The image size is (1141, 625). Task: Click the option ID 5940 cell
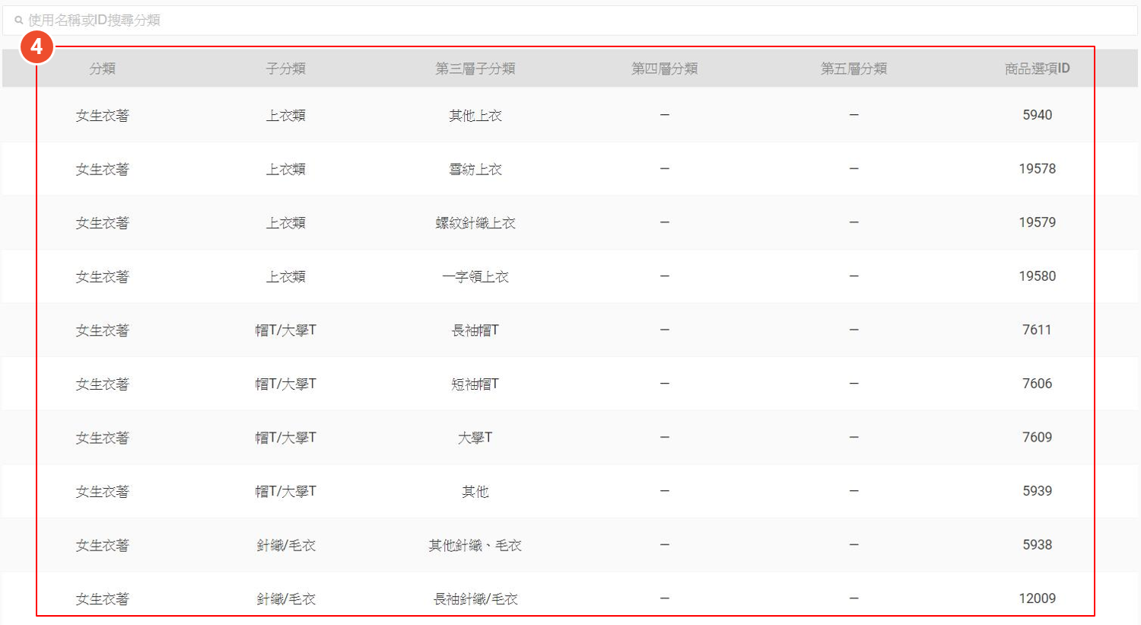point(1037,115)
